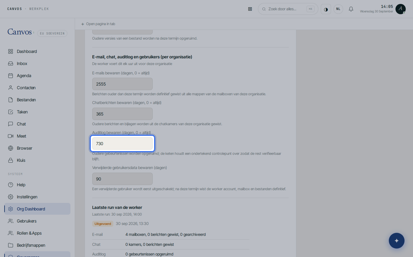The width and height of the screenshot is (413, 257).
Task: Open the Taken checkmark icon
Action: tap(11, 112)
